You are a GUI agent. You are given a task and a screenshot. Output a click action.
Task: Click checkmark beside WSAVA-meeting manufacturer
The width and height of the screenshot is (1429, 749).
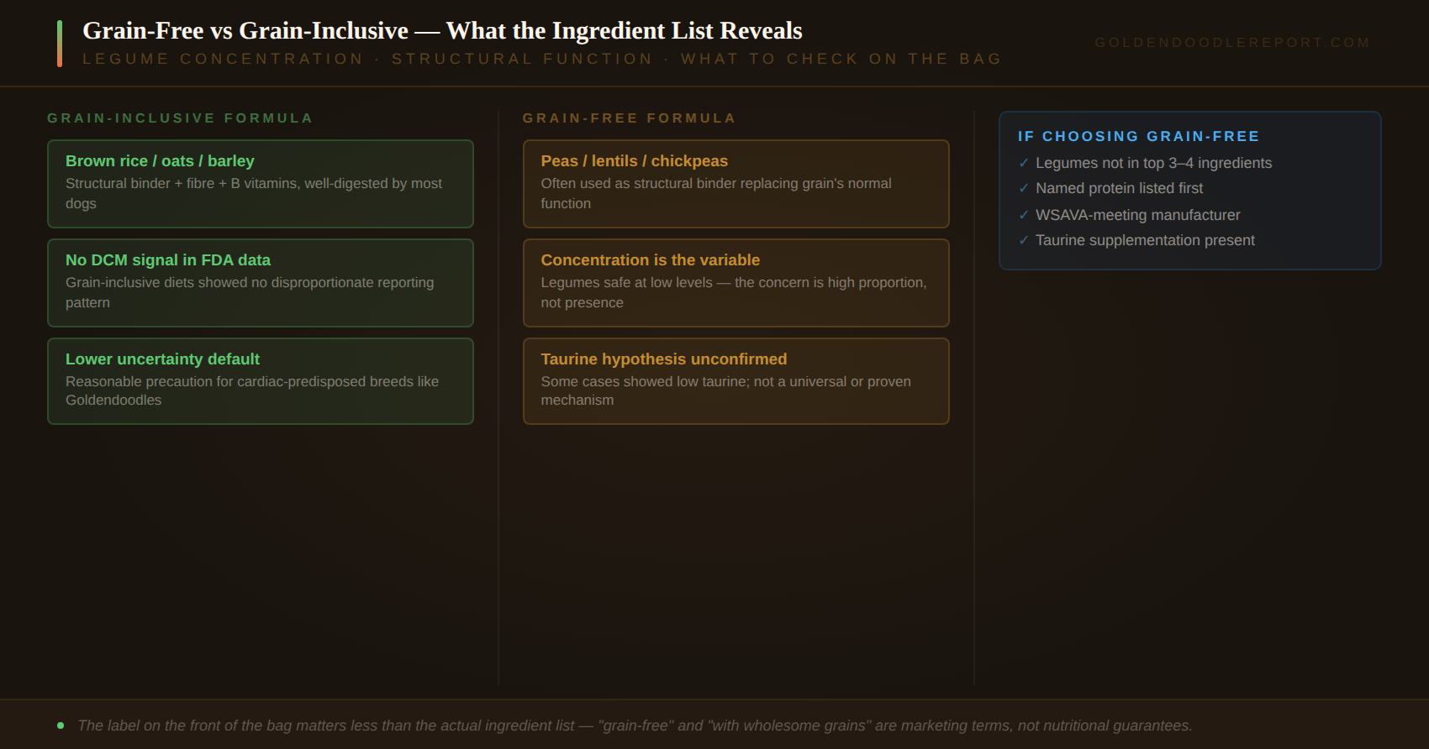point(1023,215)
